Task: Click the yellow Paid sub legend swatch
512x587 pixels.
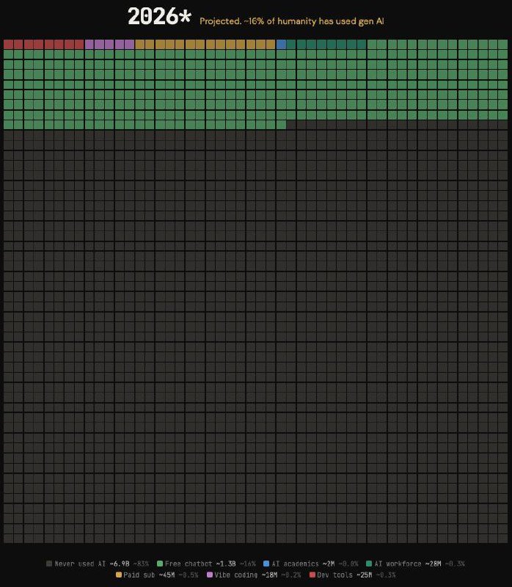Action: 119,575
